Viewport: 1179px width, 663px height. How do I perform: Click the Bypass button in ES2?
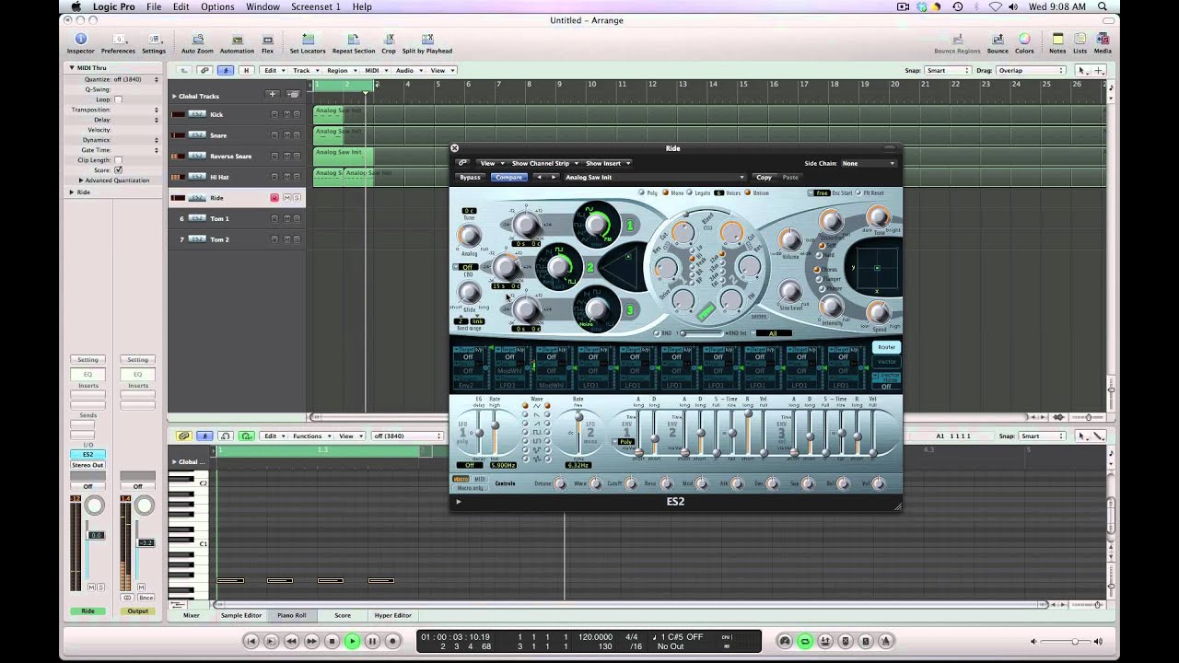[470, 177]
